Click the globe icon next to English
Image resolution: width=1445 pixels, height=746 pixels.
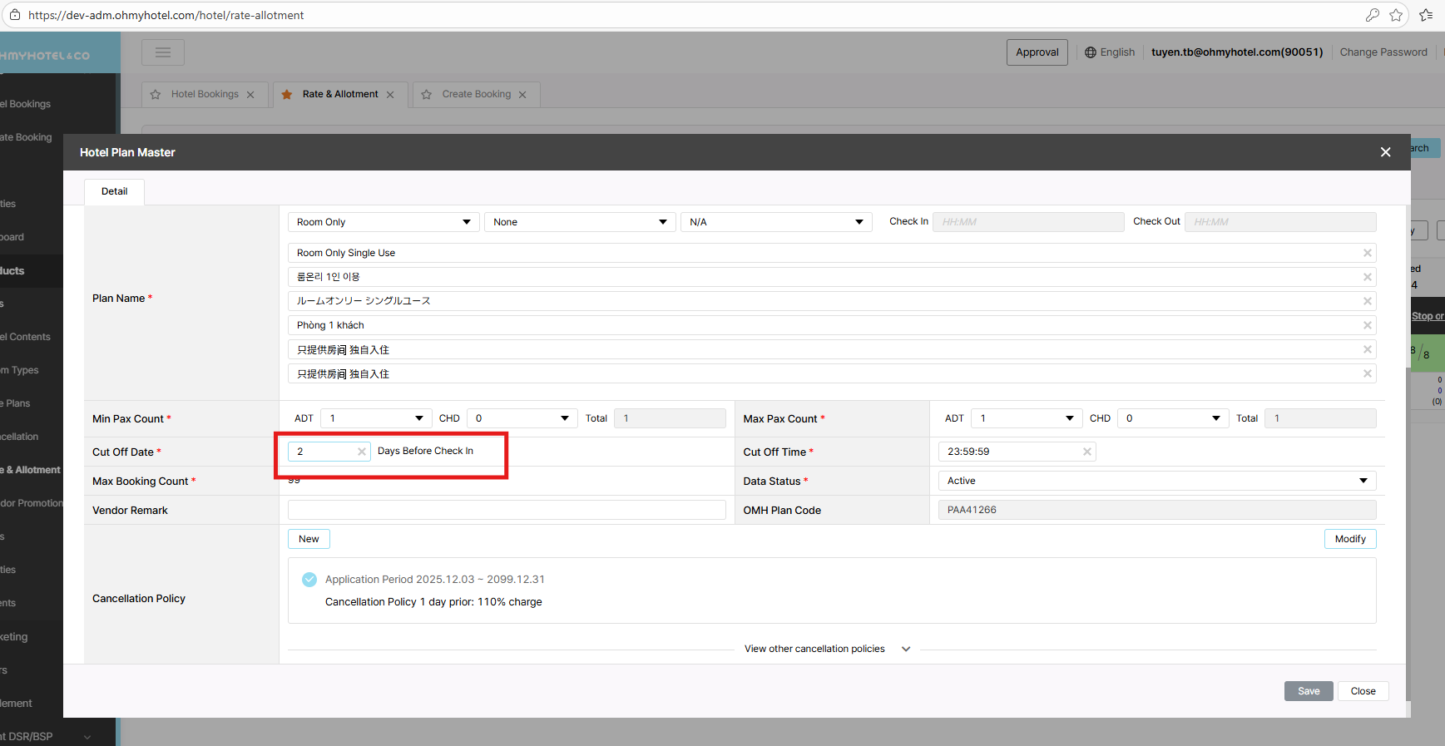tap(1090, 52)
